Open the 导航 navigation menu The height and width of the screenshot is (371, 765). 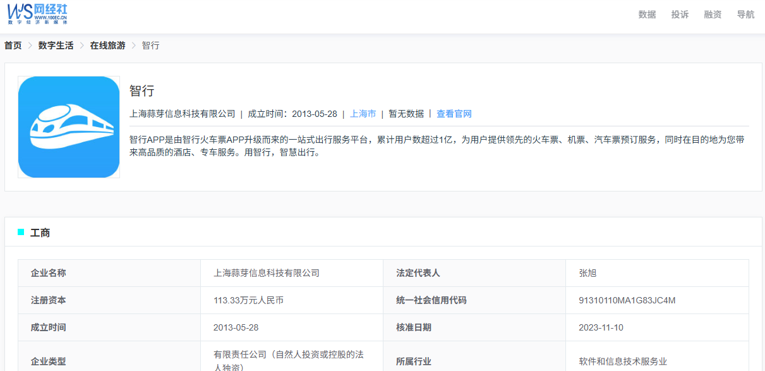click(x=745, y=15)
